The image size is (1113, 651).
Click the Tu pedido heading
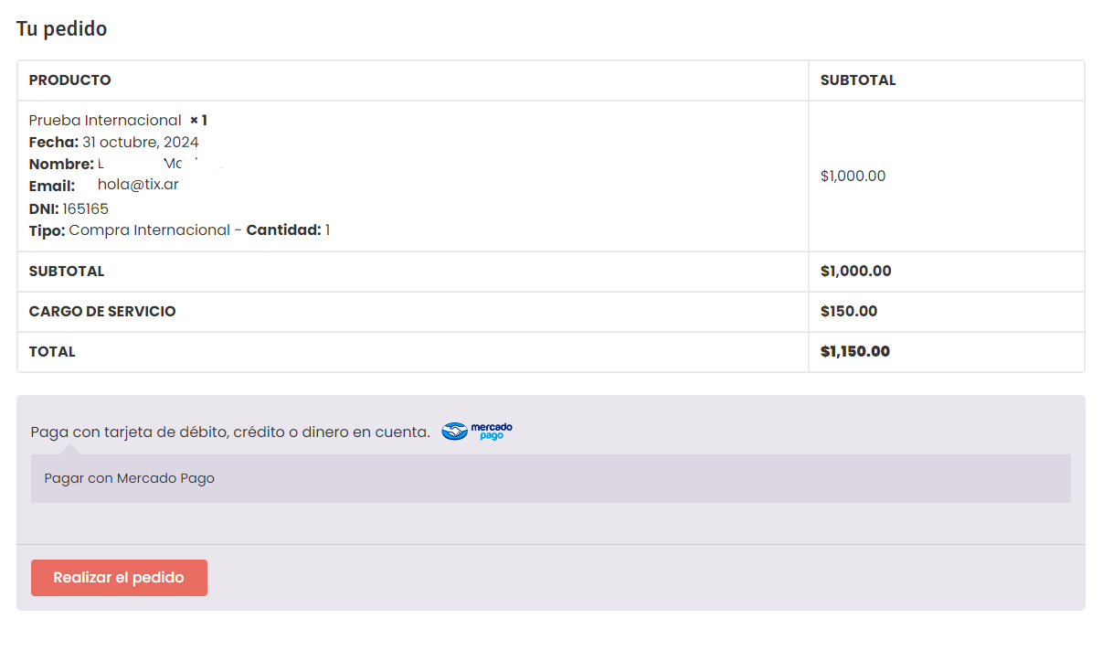click(x=61, y=29)
